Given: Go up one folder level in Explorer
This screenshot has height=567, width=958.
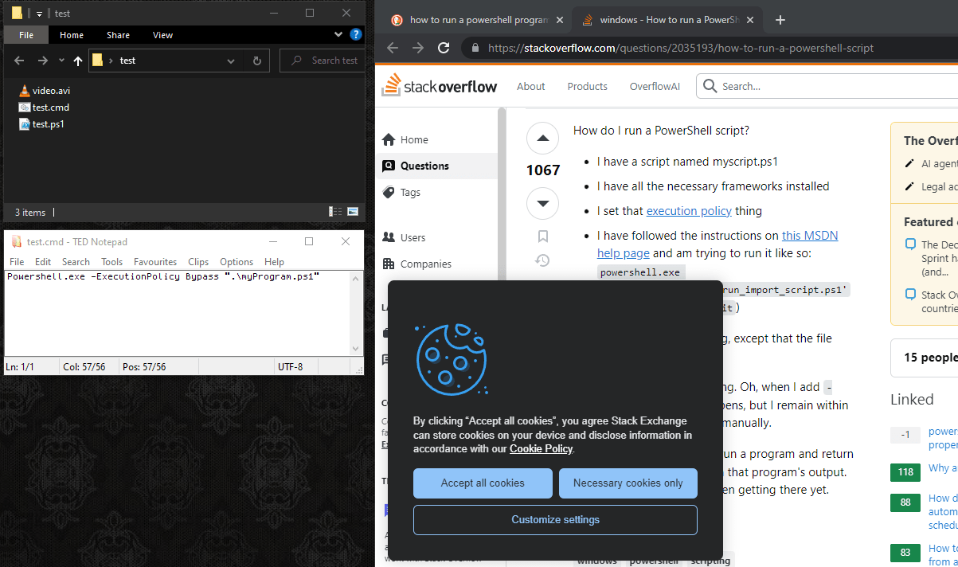Looking at the screenshot, I should click(x=77, y=61).
